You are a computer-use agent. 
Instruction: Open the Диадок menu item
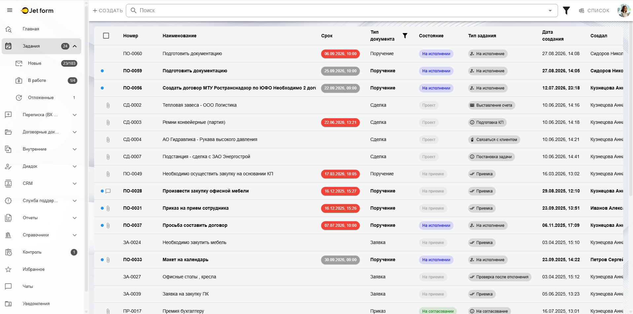41,166
